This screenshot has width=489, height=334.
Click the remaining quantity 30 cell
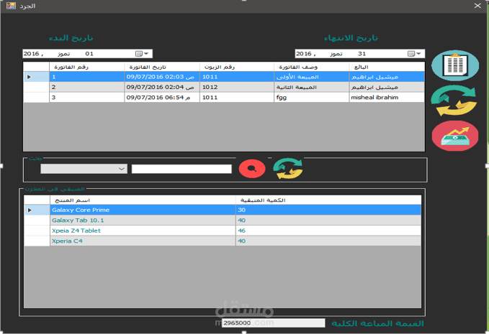point(328,210)
